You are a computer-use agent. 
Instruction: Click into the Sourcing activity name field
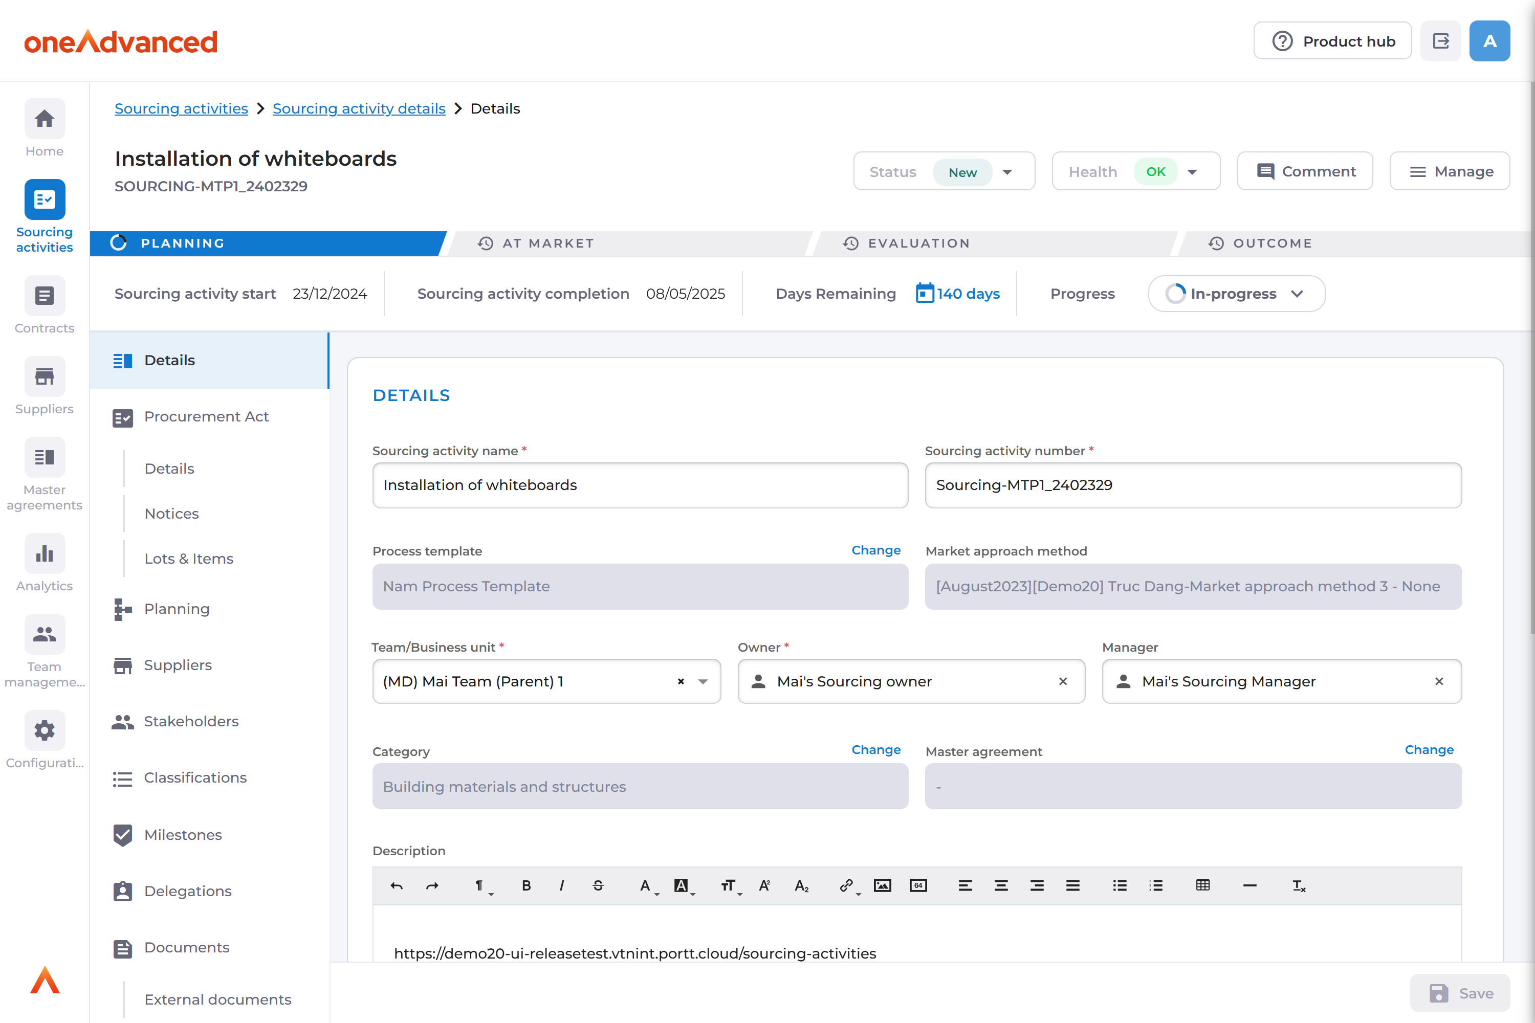(640, 485)
